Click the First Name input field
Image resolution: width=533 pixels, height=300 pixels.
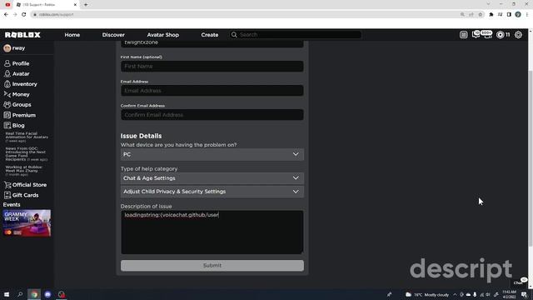(x=212, y=67)
